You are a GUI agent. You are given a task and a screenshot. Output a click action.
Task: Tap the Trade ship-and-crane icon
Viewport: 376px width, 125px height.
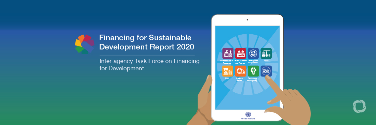(266, 53)
